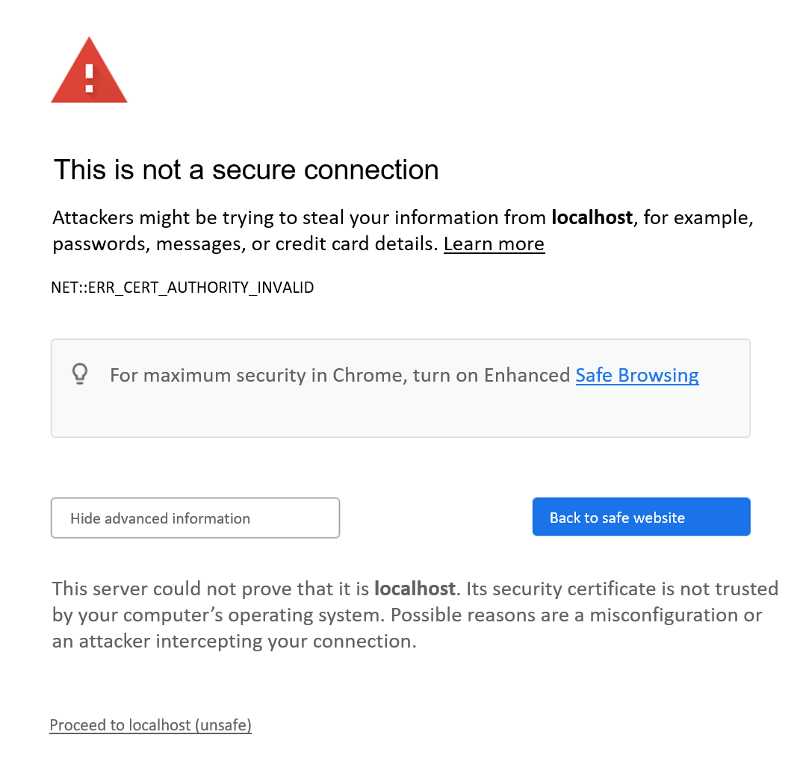Click the "This is not a secure connection" heading
The height and width of the screenshot is (782, 806).
pos(246,170)
